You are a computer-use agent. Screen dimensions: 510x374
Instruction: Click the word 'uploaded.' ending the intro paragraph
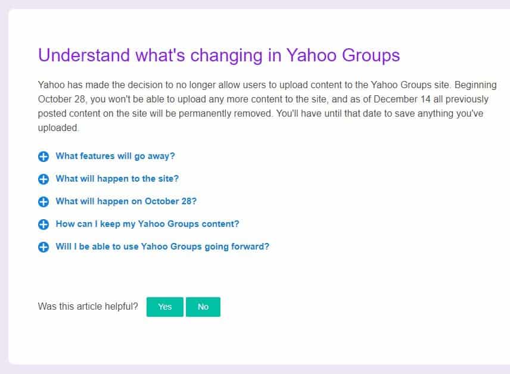[x=58, y=127]
